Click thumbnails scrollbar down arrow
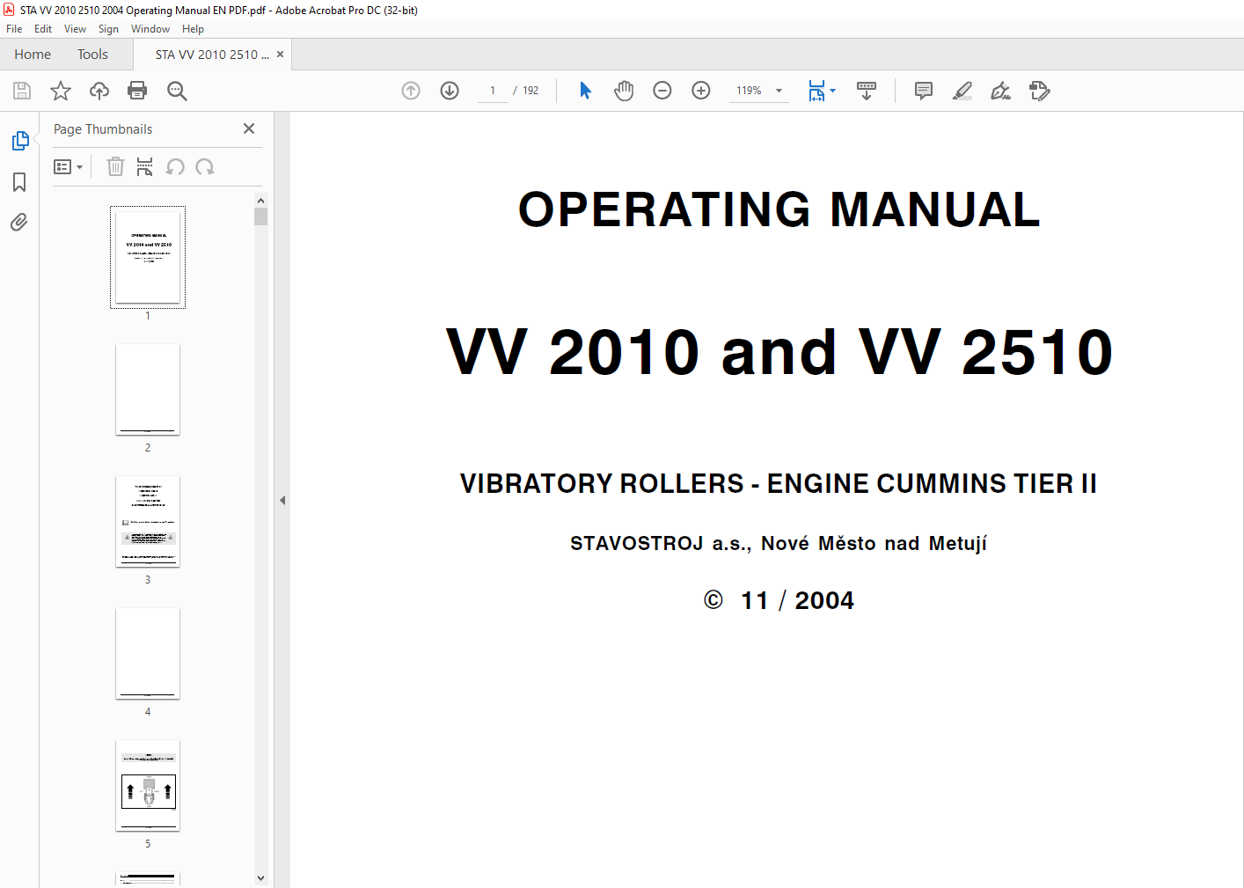The image size is (1244, 888). [x=260, y=877]
